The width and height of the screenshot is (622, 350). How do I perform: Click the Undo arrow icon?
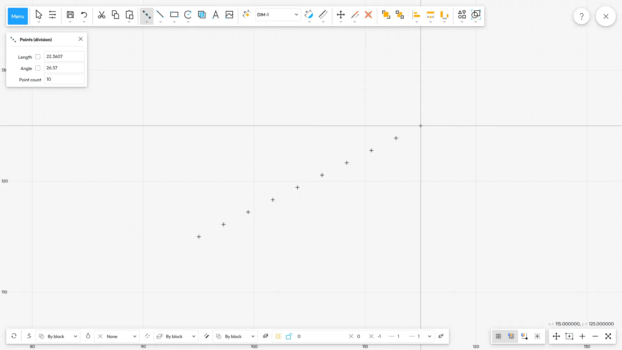click(84, 15)
